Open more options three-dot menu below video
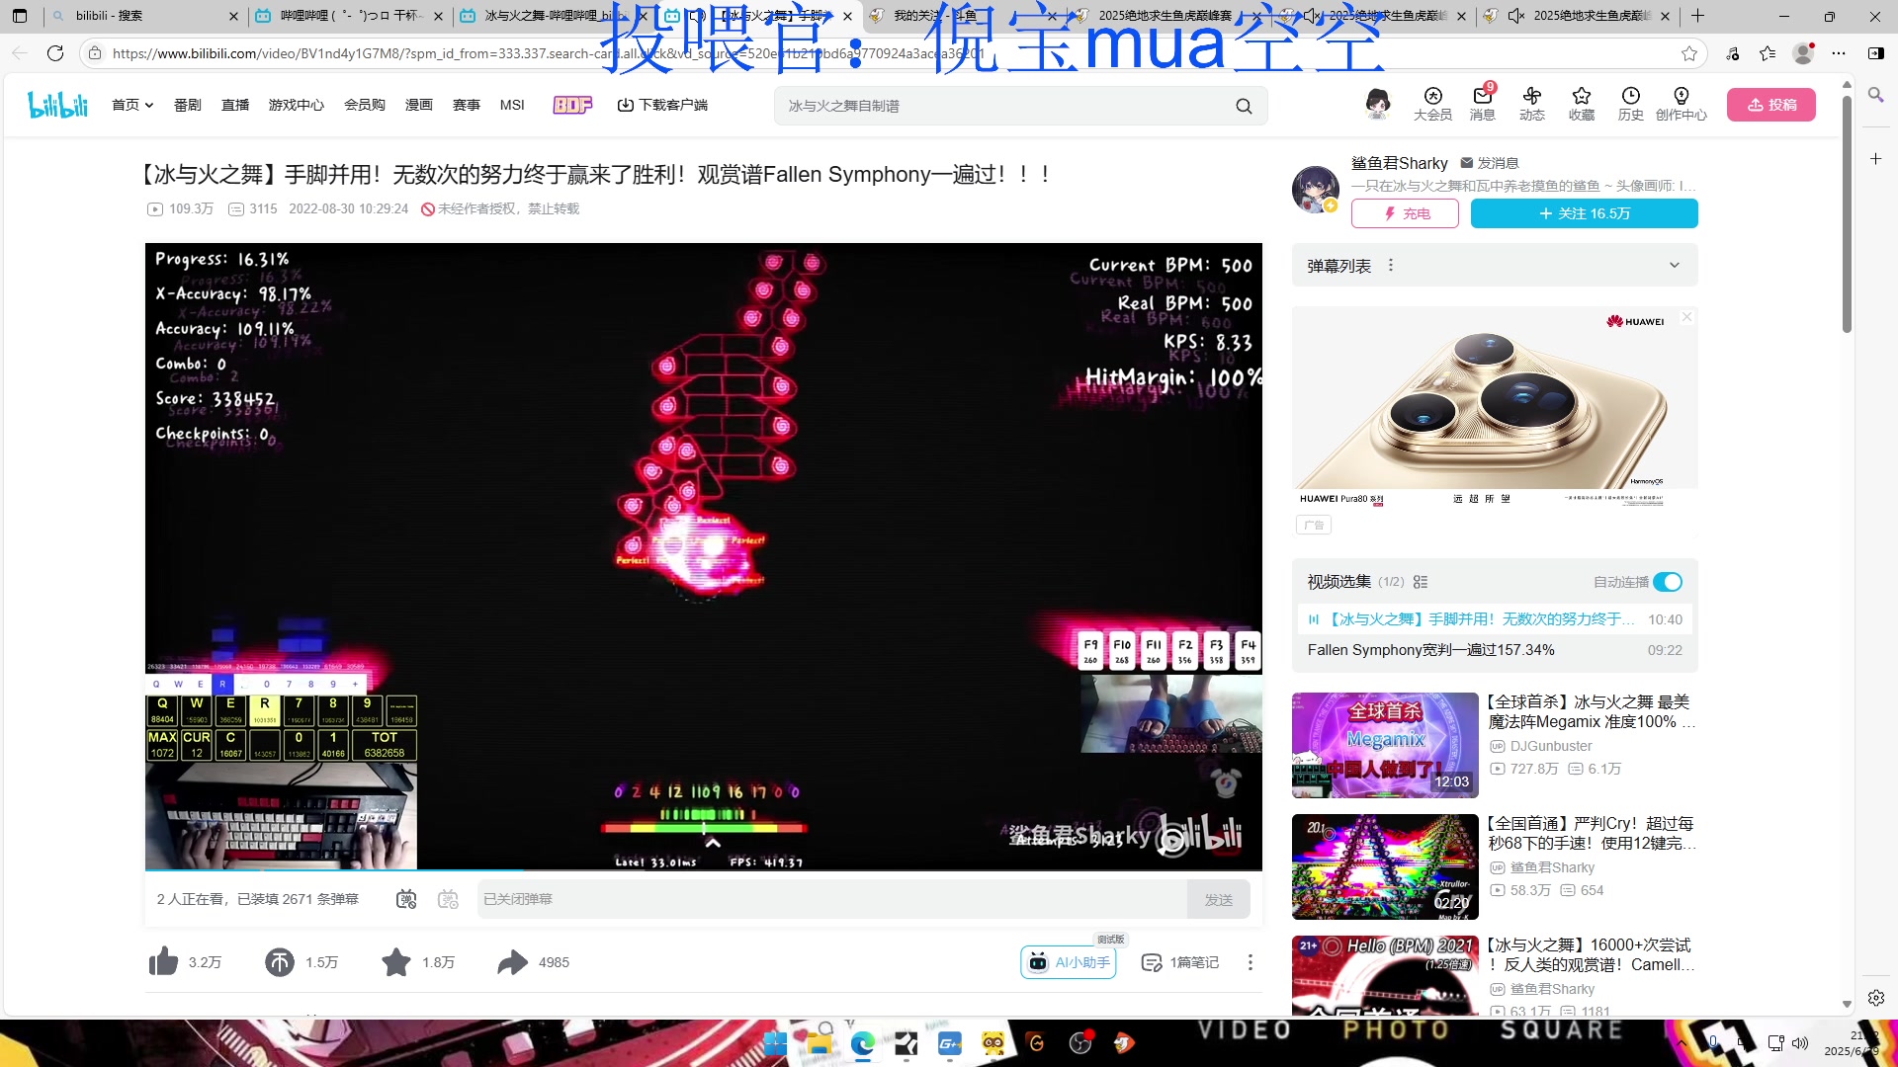Screen dimensions: 1898x1067 1251,962
